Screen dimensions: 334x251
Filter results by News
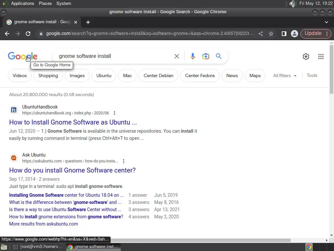[x=232, y=75]
